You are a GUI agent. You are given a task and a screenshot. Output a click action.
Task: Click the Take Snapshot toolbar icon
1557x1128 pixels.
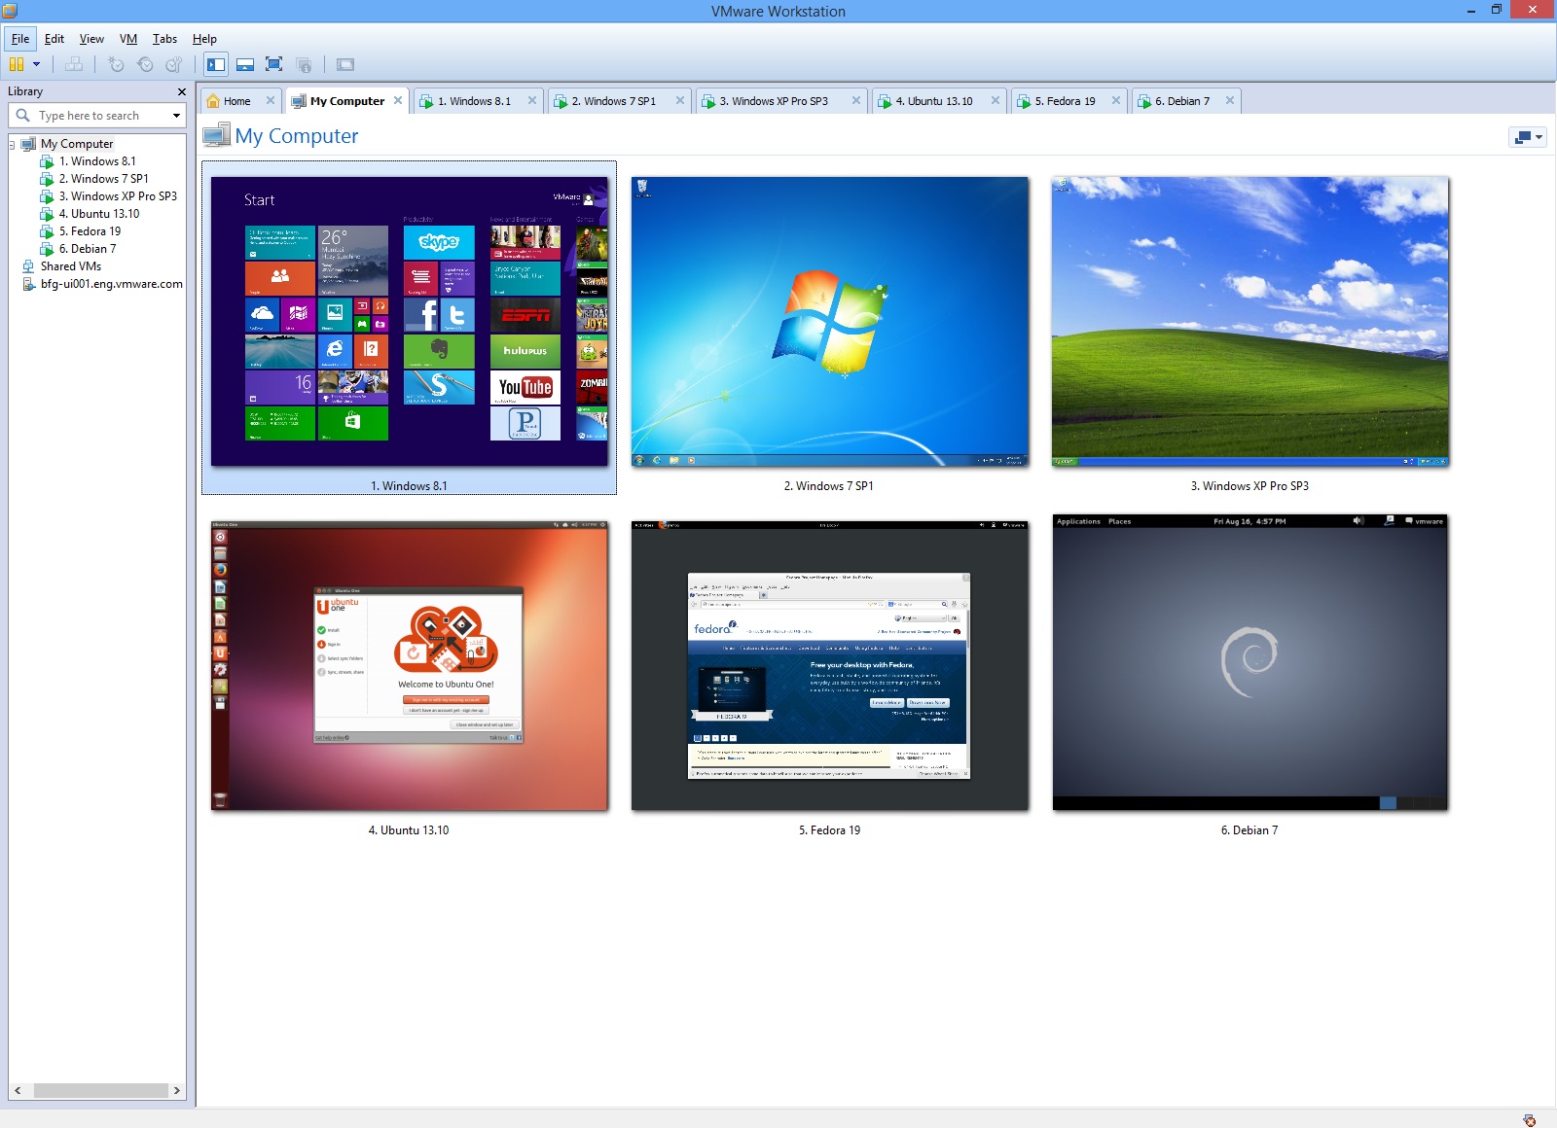(x=117, y=64)
